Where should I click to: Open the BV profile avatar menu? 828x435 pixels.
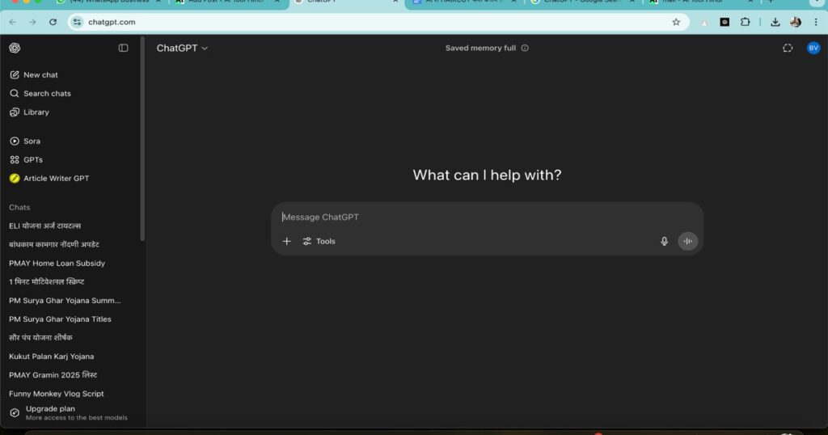tap(813, 48)
